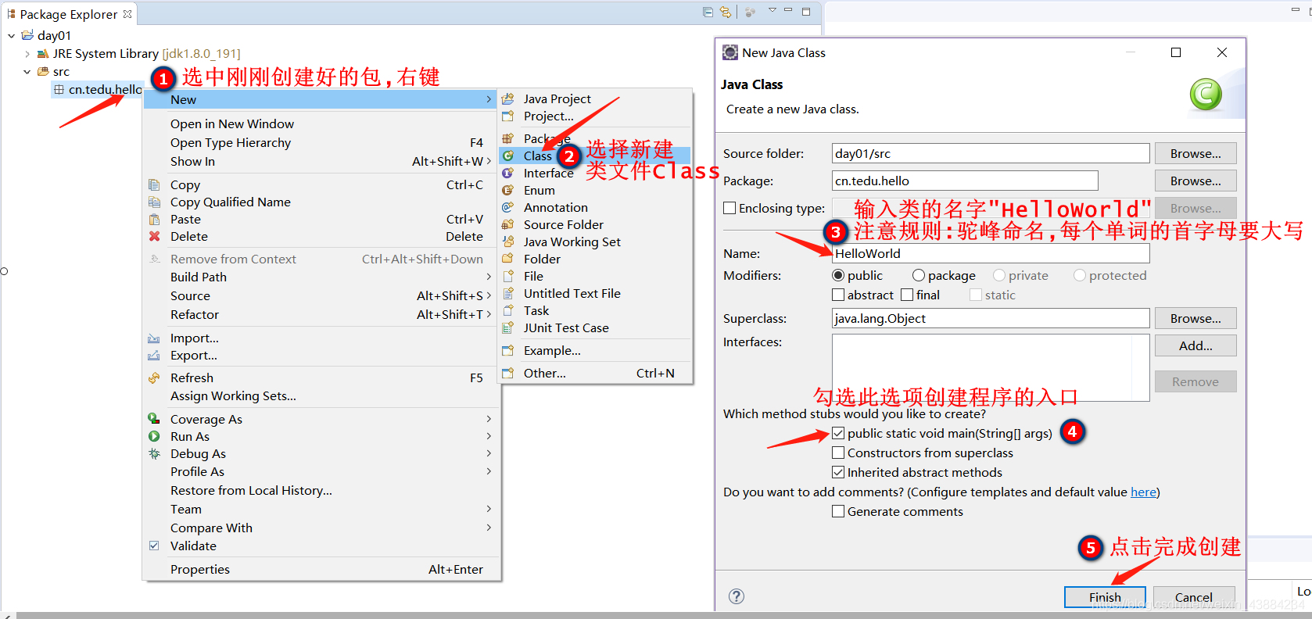Image resolution: width=1312 pixels, height=619 pixels.
Task: Click Folder icon in New submenu
Action: pos(508,259)
